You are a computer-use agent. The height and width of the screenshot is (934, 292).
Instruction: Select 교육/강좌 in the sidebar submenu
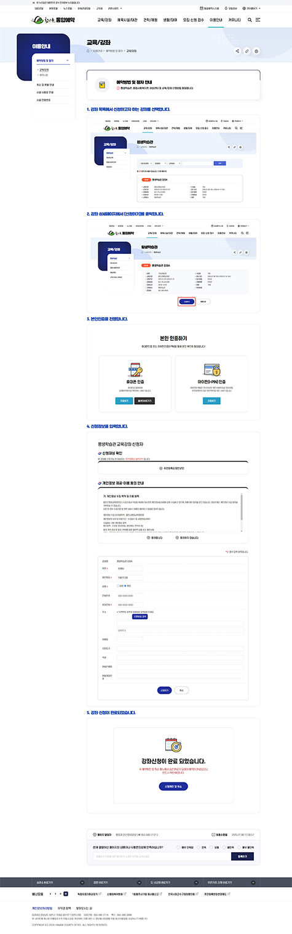44,70
